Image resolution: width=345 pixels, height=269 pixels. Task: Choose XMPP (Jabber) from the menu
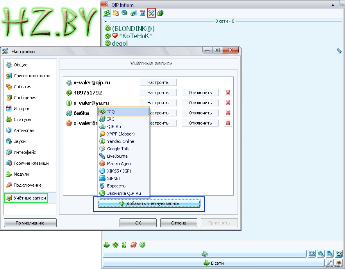click(123, 134)
